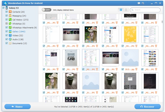The width and height of the screenshot is (165, 112).
Task: Click the Wondershare plus logo icon
Action: [x=5, y=3]
